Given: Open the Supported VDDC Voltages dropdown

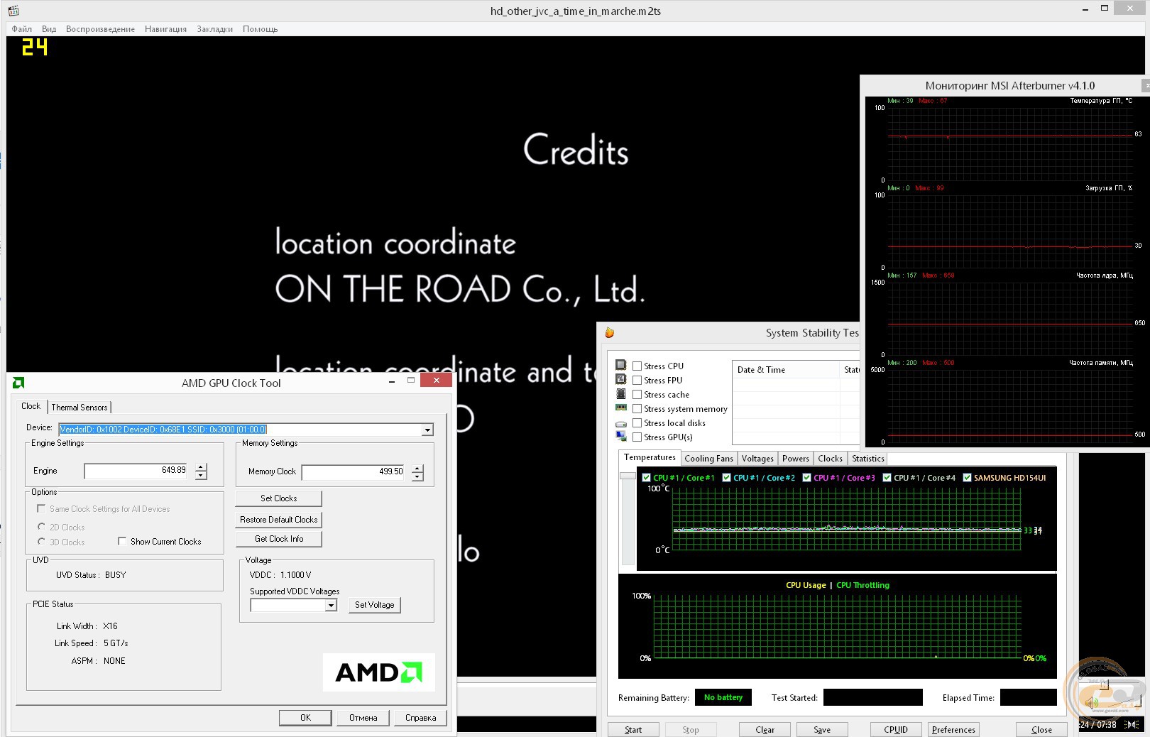Looking at the screenshot, I should [331, 605].
